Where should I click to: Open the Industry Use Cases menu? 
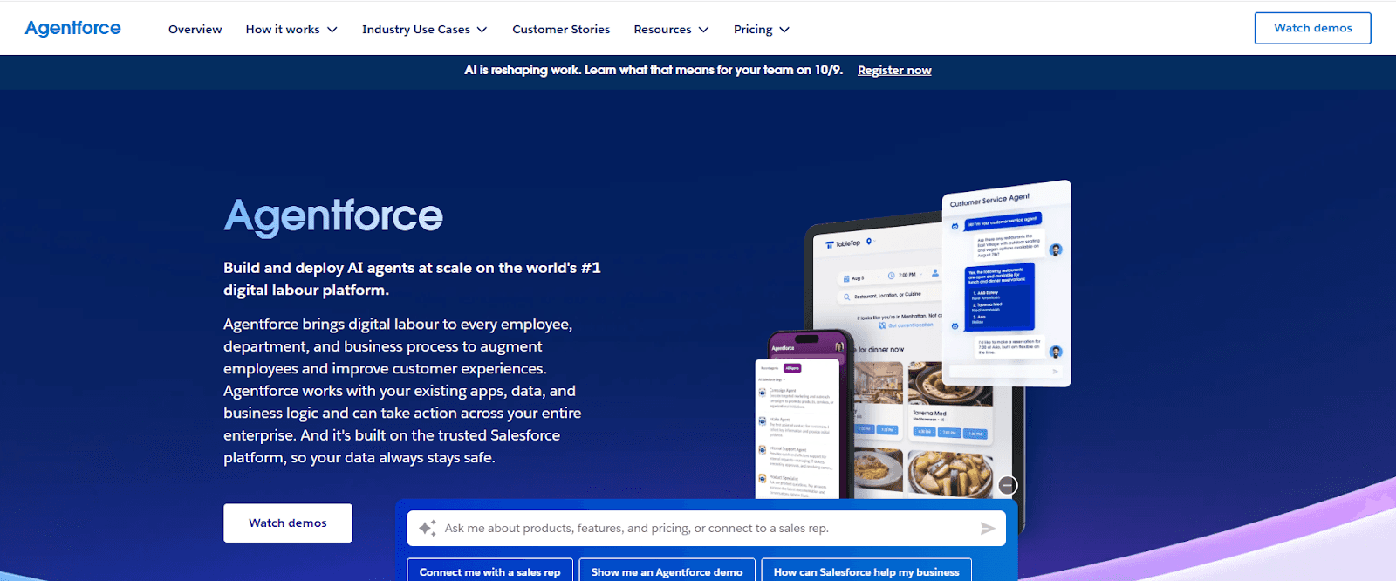pyautogui.click(x=425, y=29)
